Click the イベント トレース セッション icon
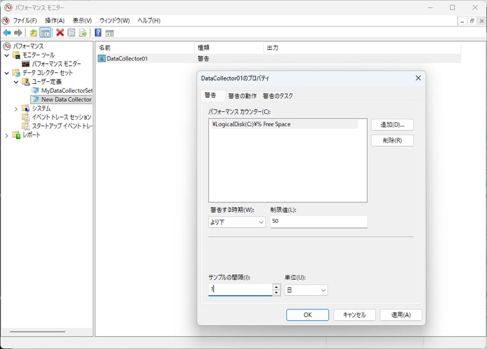Screen dimensions: 487x349 (26, 117)
